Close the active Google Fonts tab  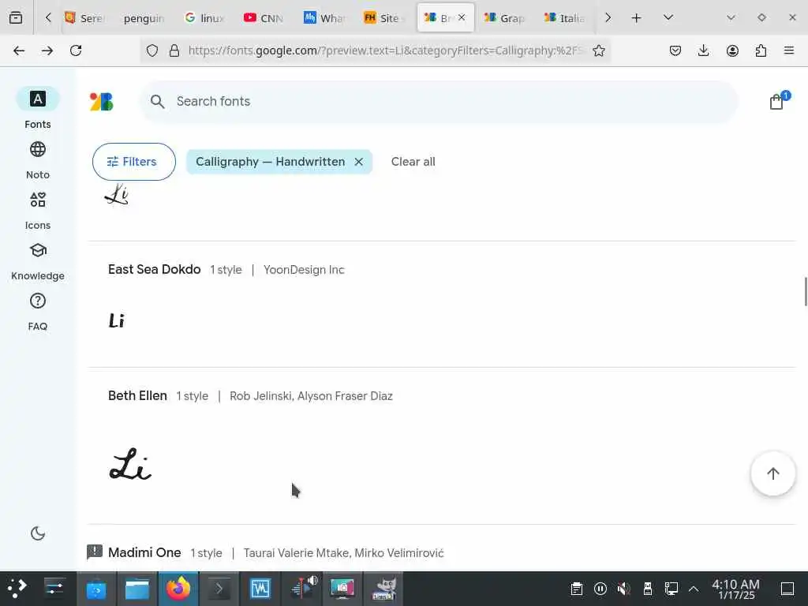(462, 17)
